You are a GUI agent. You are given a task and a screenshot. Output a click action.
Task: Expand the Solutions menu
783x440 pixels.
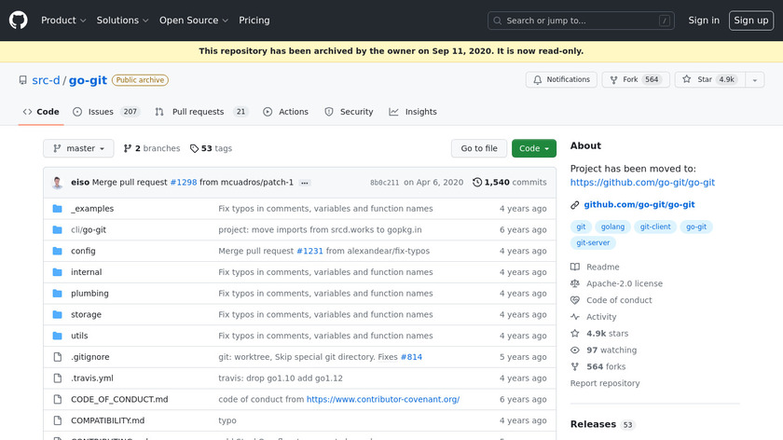(123, 20)
